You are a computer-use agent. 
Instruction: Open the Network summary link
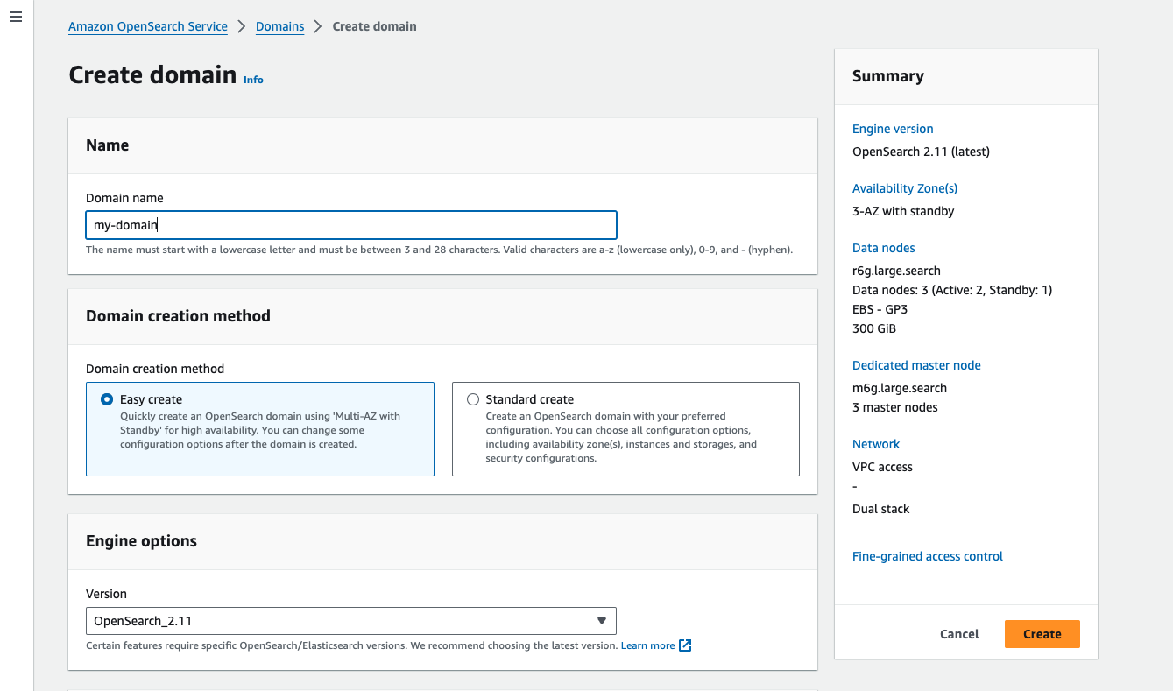[875, 443]
